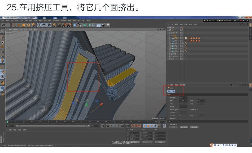Expand the first null object in Object Manager

click(x=168, y=28)
